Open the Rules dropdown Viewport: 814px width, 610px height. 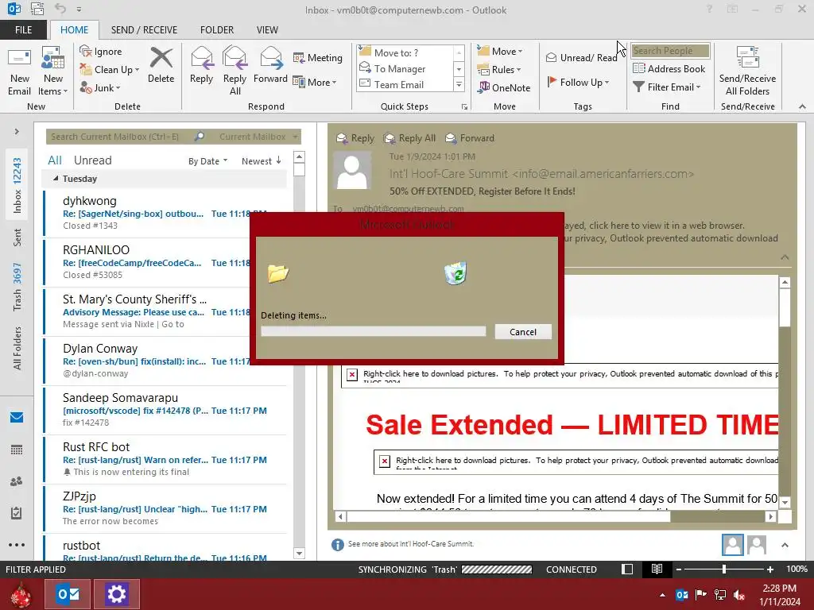[498, 69]
